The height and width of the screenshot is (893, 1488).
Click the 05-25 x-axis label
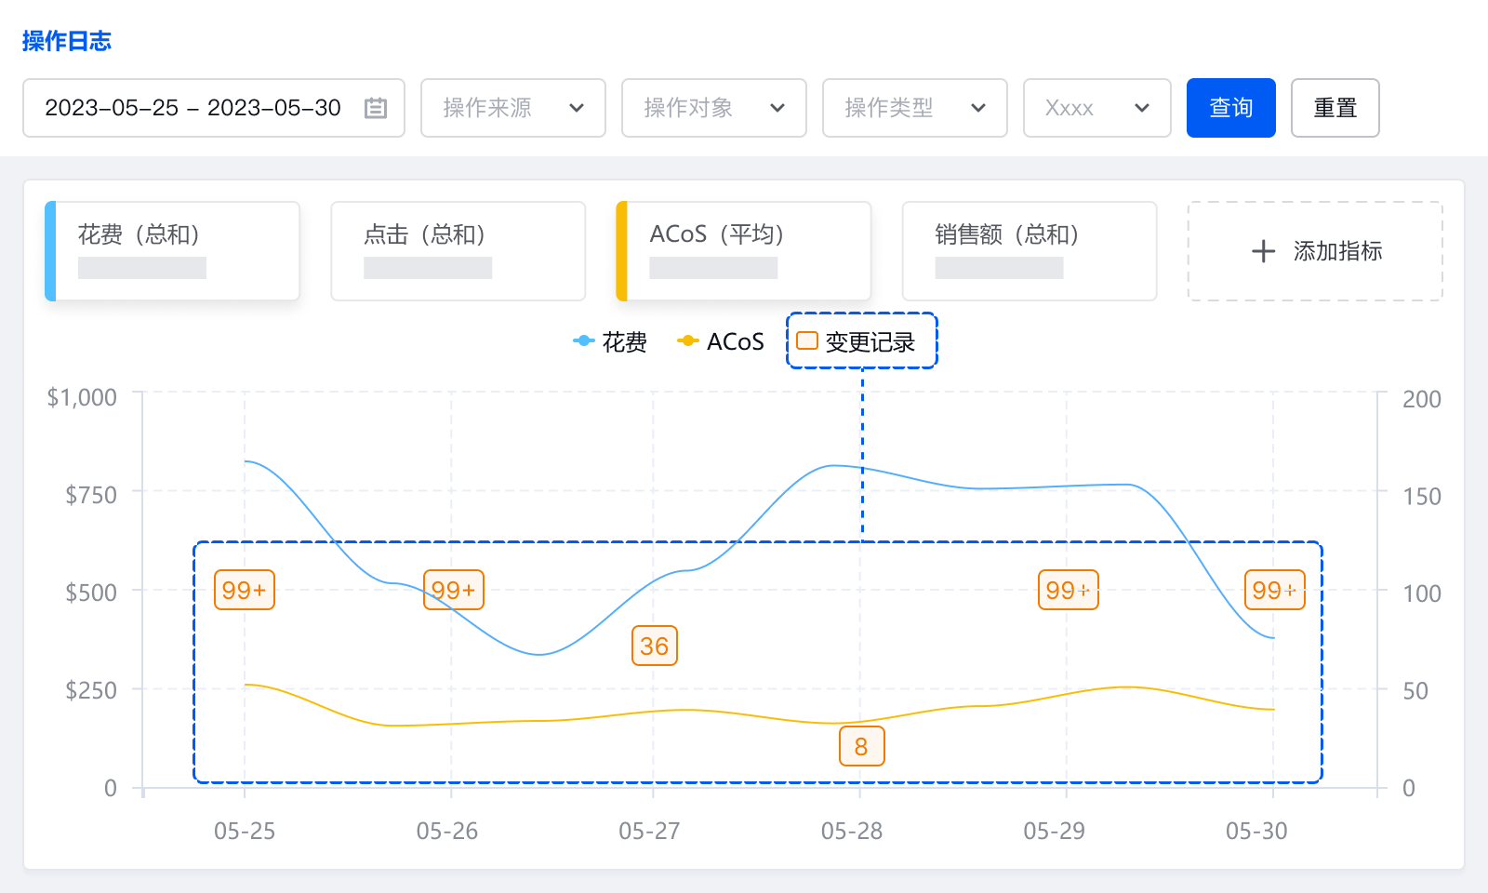245,831
